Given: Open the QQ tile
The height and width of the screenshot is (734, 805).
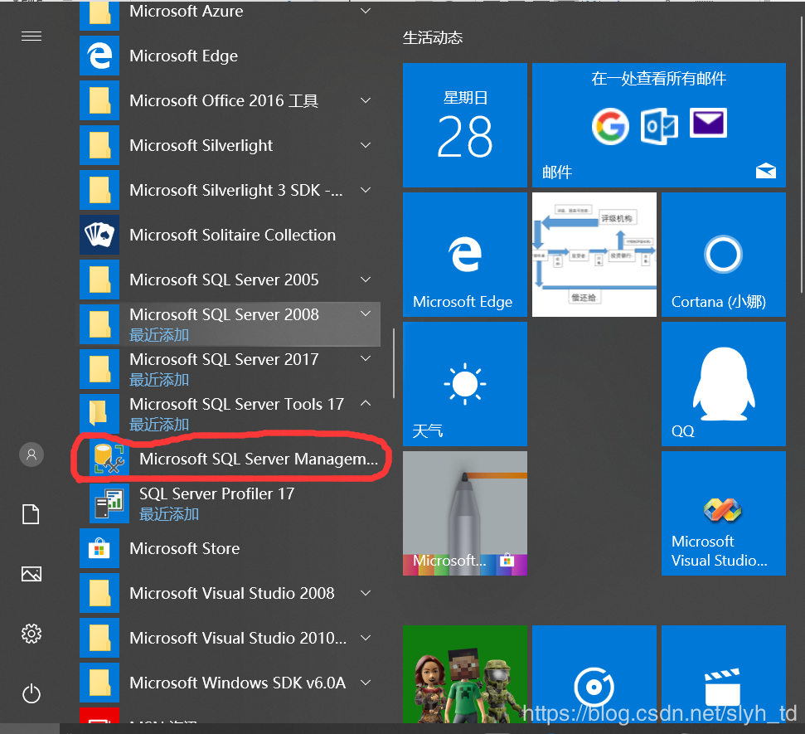Looking at the screenshot, I should pyautogui.click(x=723, y=384).
